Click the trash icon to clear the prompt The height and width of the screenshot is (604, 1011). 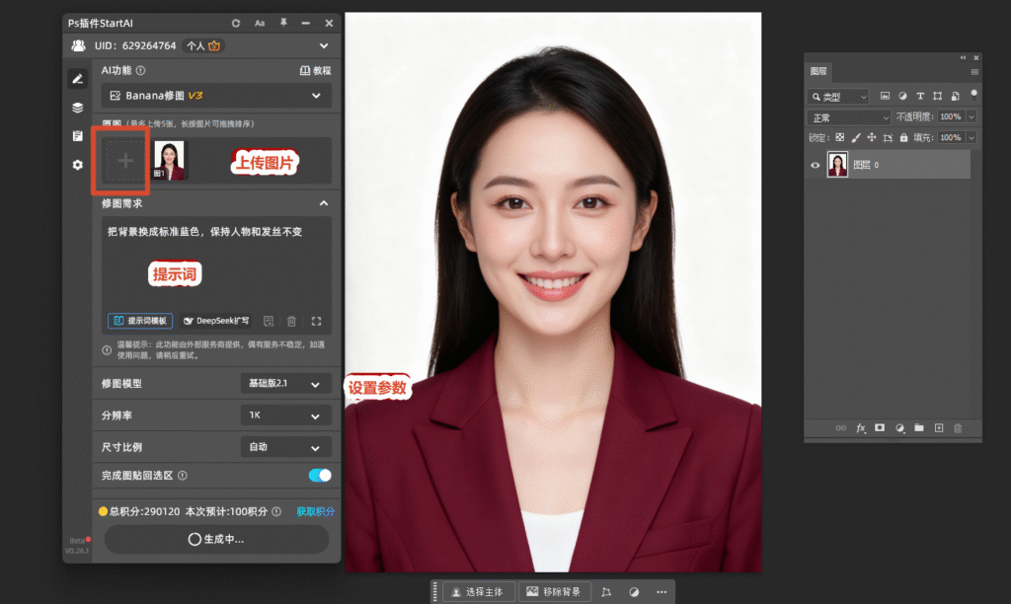[x=291, y=321]
